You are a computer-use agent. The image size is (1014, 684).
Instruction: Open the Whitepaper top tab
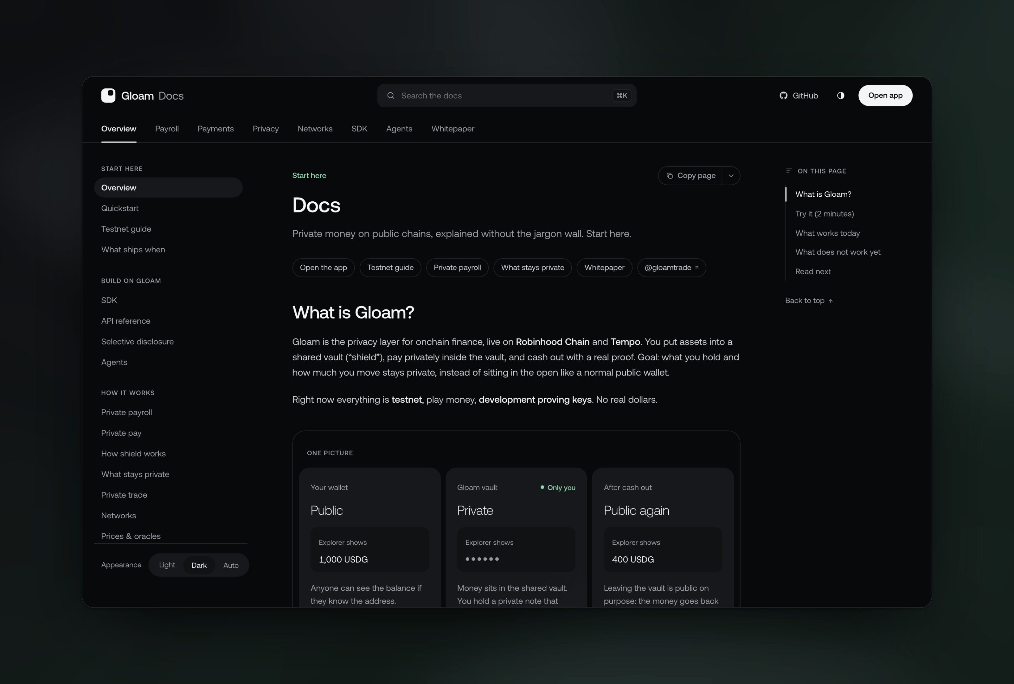[452, 129]
